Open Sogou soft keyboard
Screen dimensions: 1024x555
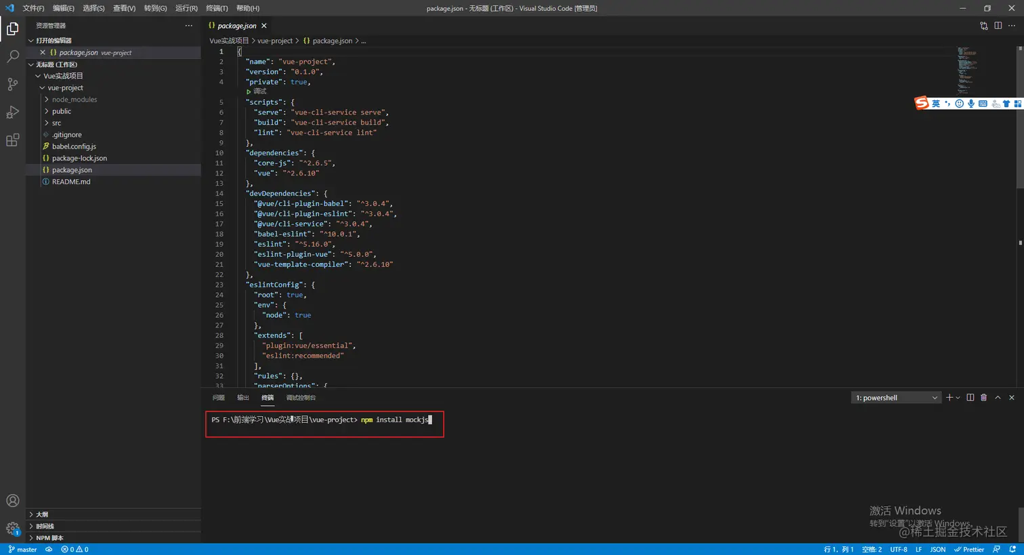983,104
